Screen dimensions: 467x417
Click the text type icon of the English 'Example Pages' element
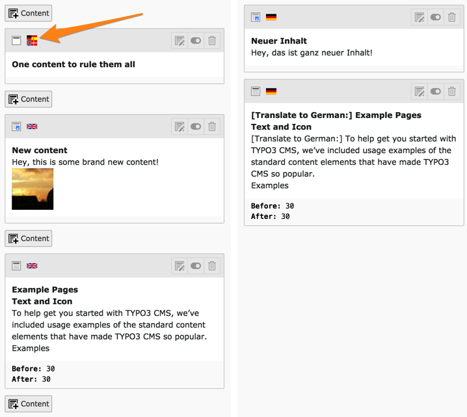(16, 266)
